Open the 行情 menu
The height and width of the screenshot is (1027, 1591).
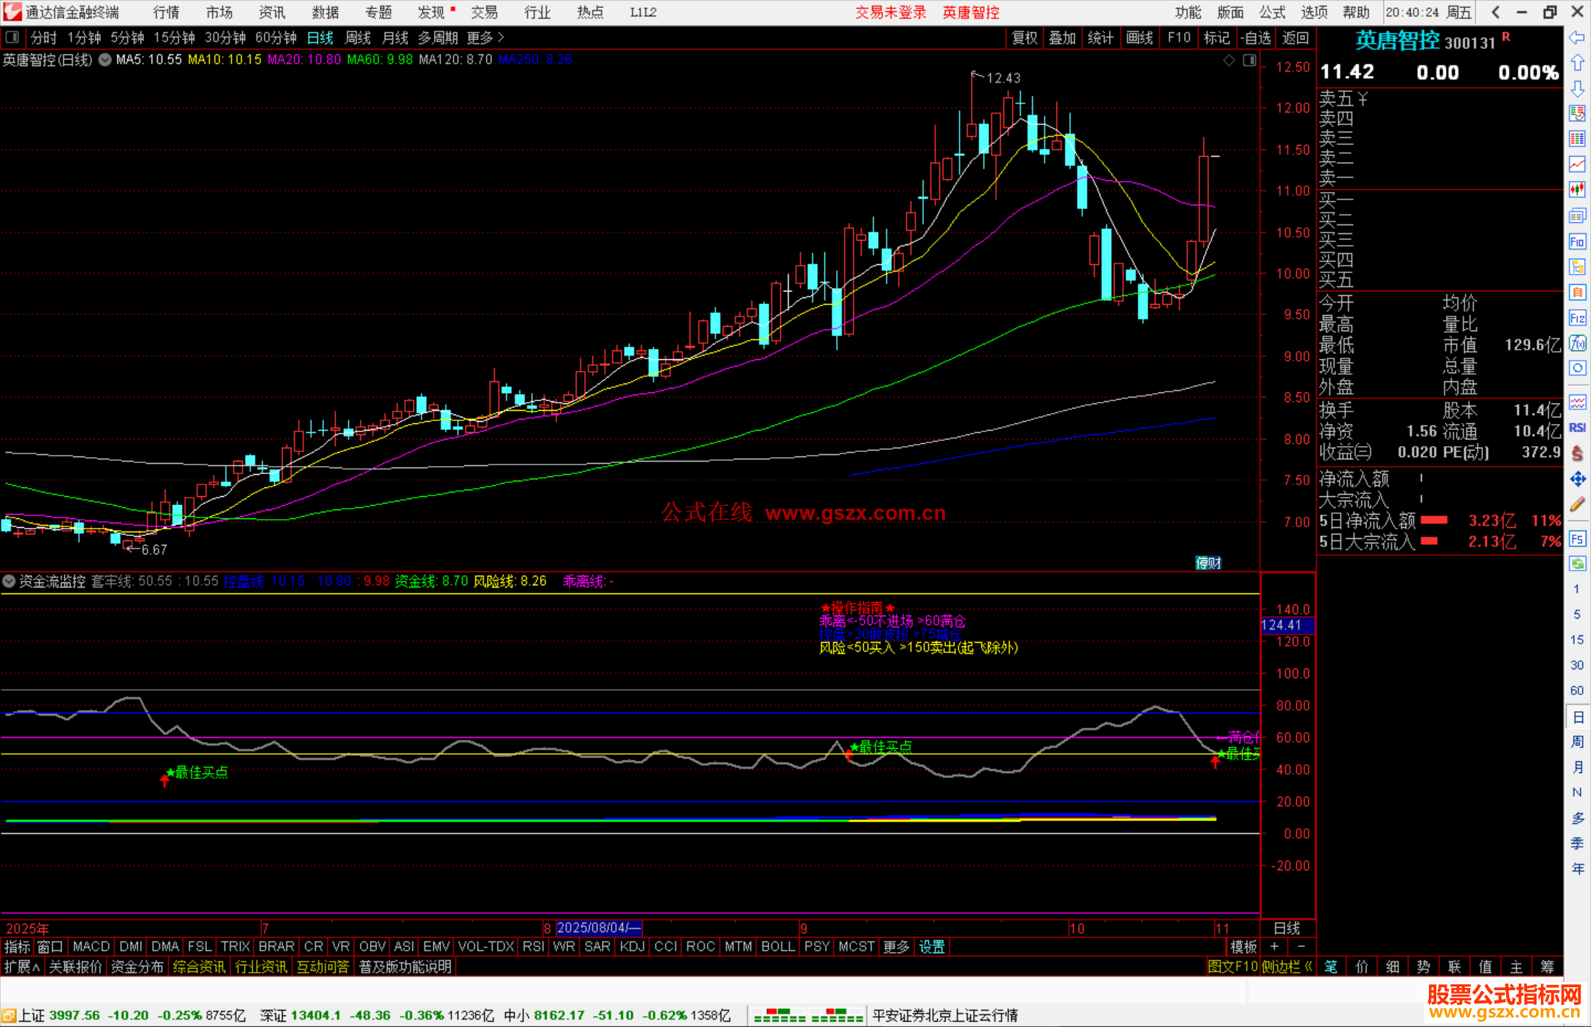(x=166, y=13)
